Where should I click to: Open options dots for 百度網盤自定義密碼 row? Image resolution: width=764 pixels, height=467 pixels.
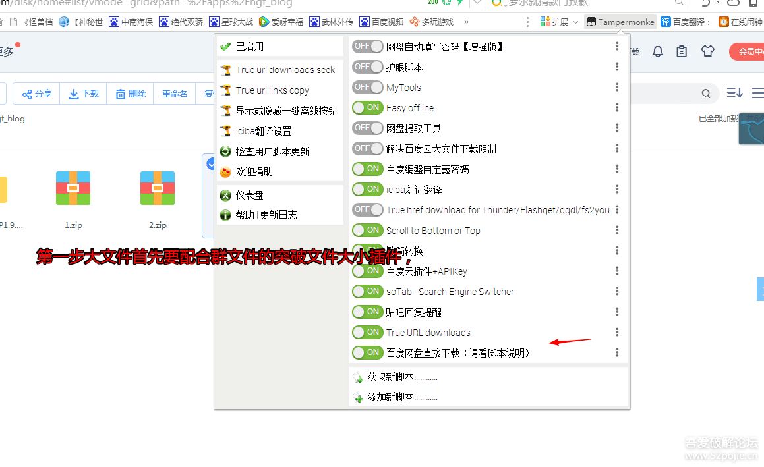(617, 169)
